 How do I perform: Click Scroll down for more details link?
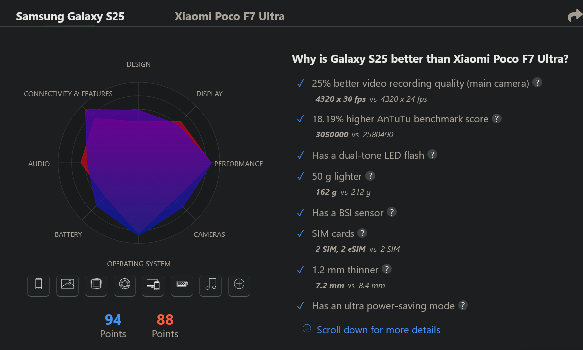(x=378, y=330)
